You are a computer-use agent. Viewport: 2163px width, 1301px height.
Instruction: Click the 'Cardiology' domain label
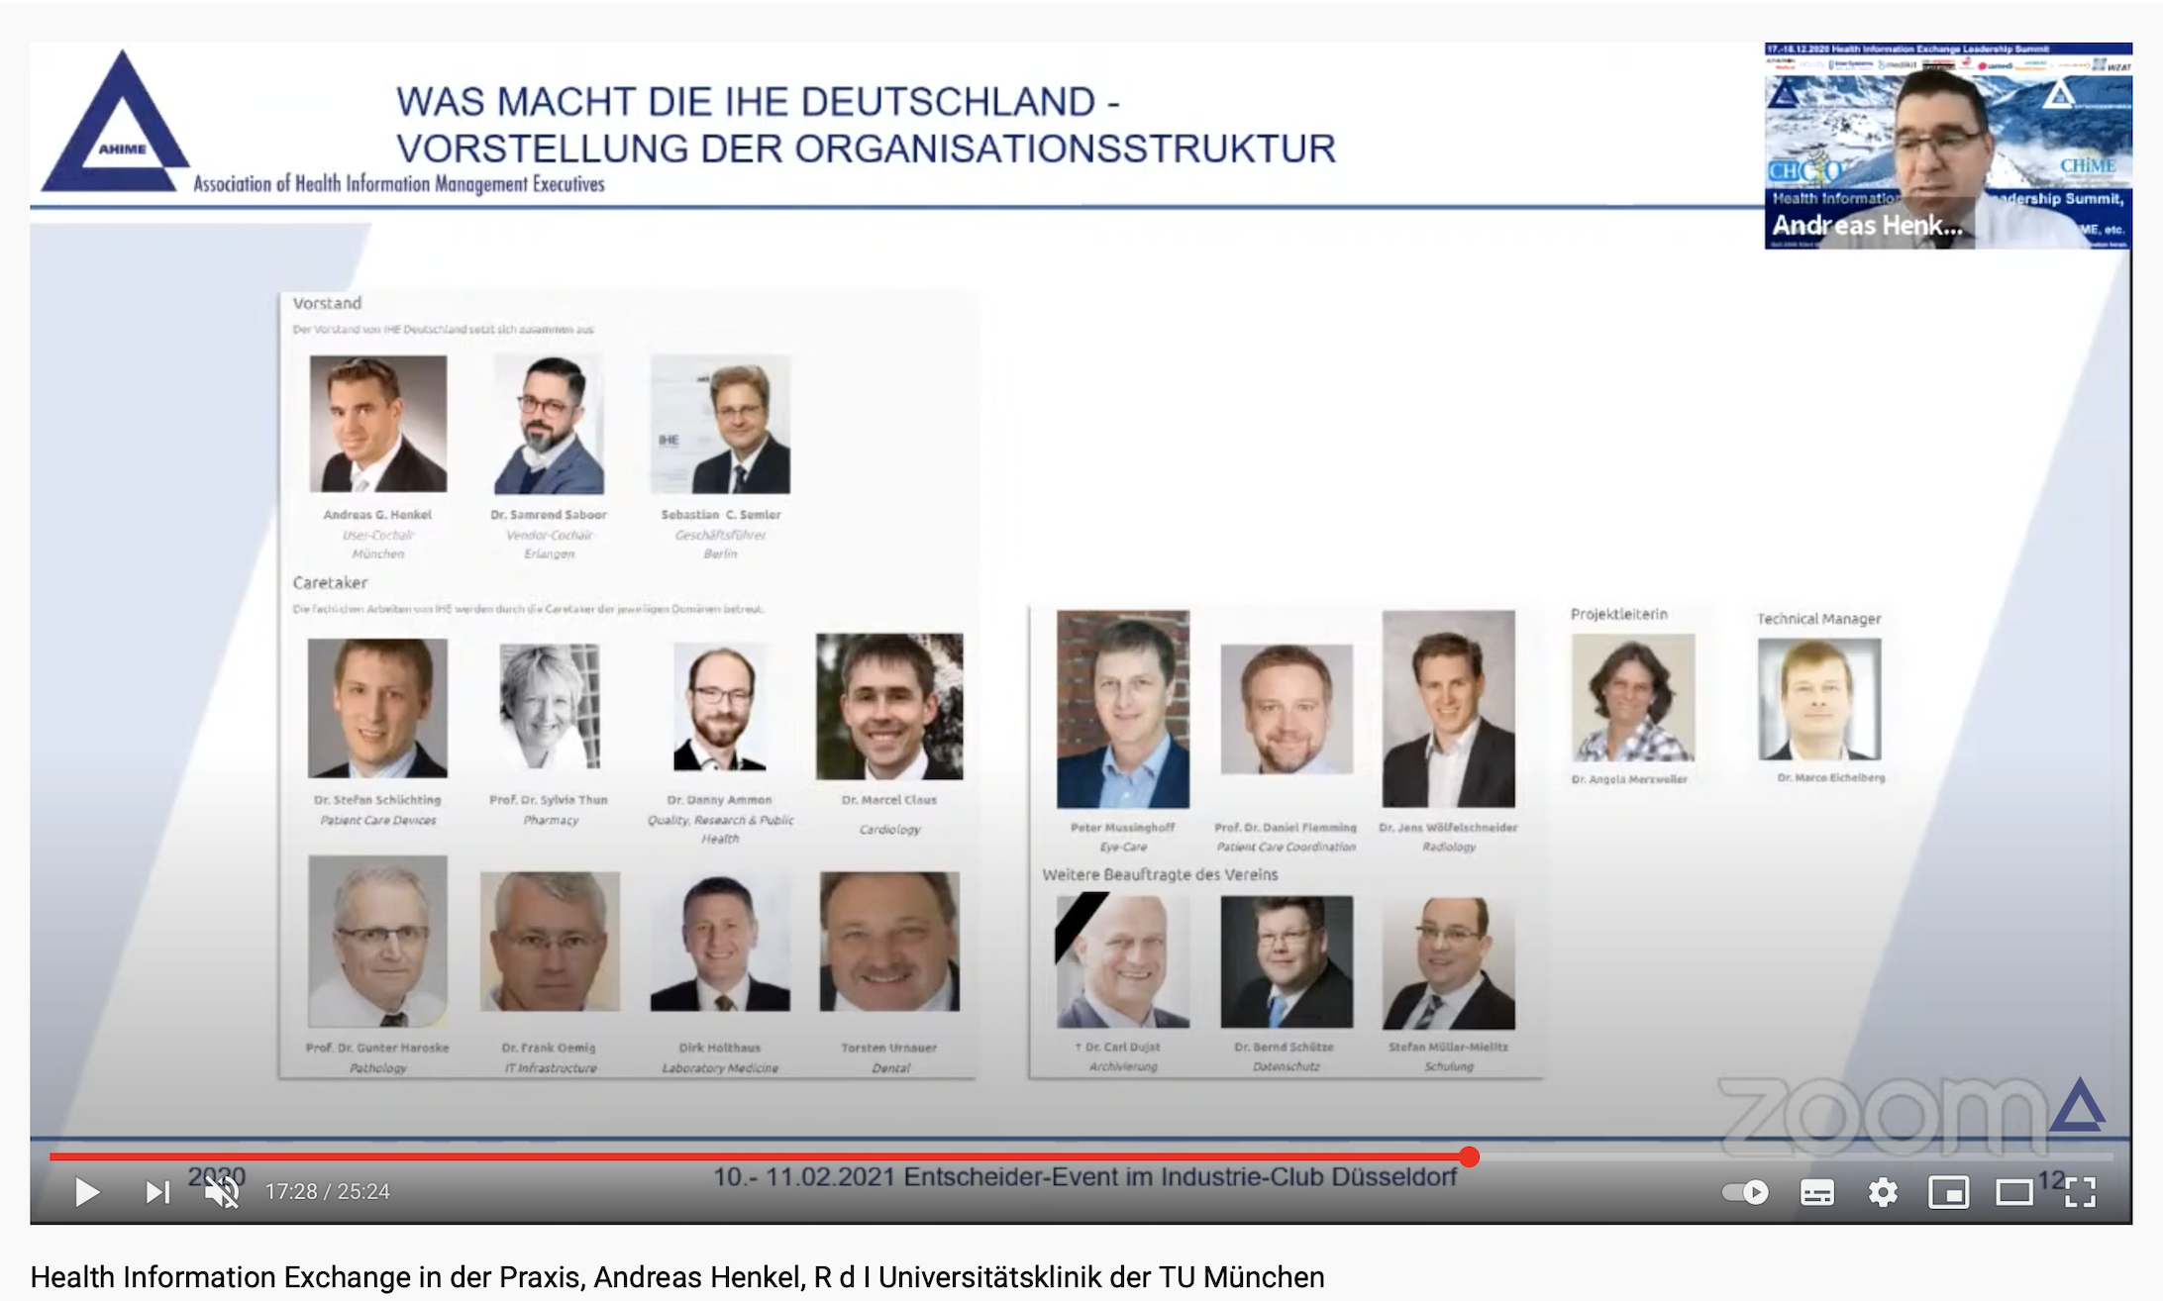point(889,830)
